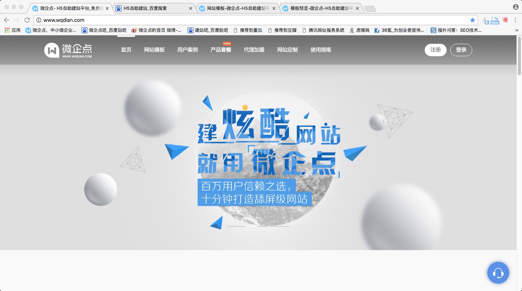Open the 腾讯网址服务系统 bookmark

[323, 30]
